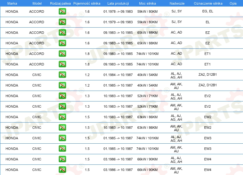
Task: Select '52kW / 71KM' in EV2 AM, AK, AU row
Action: coord(147,106)
